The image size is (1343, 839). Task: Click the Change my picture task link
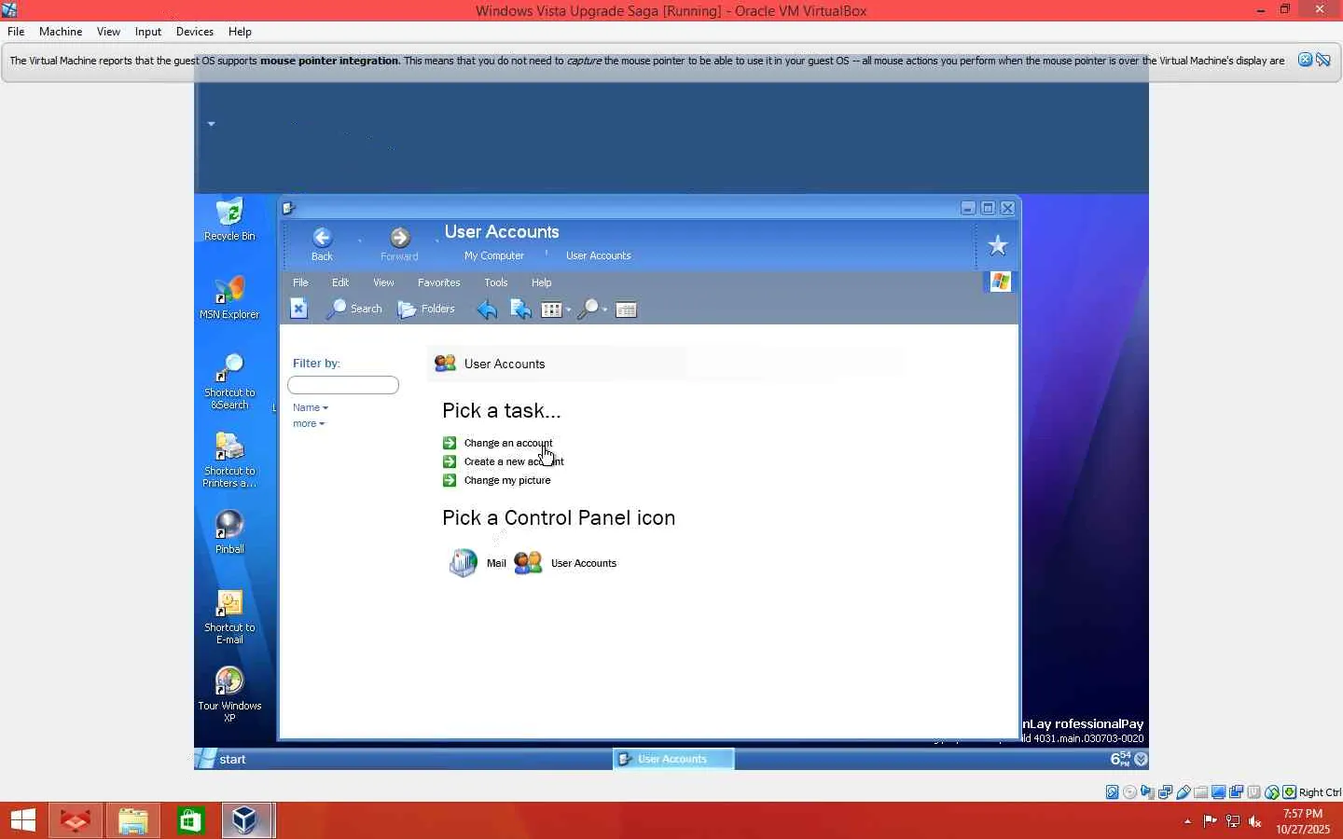point(507,480)
